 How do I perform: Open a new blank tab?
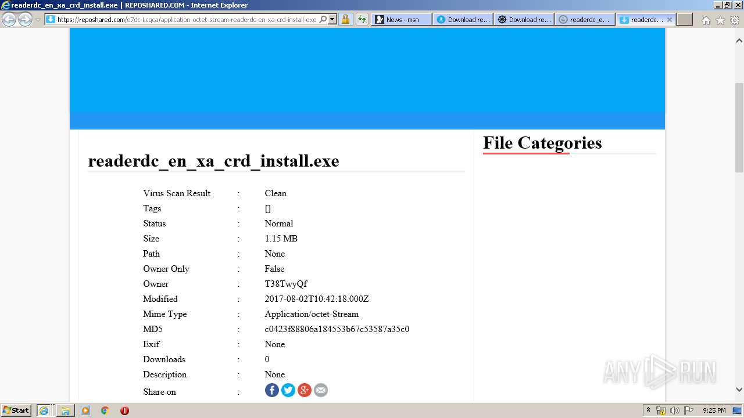[685, 19]
